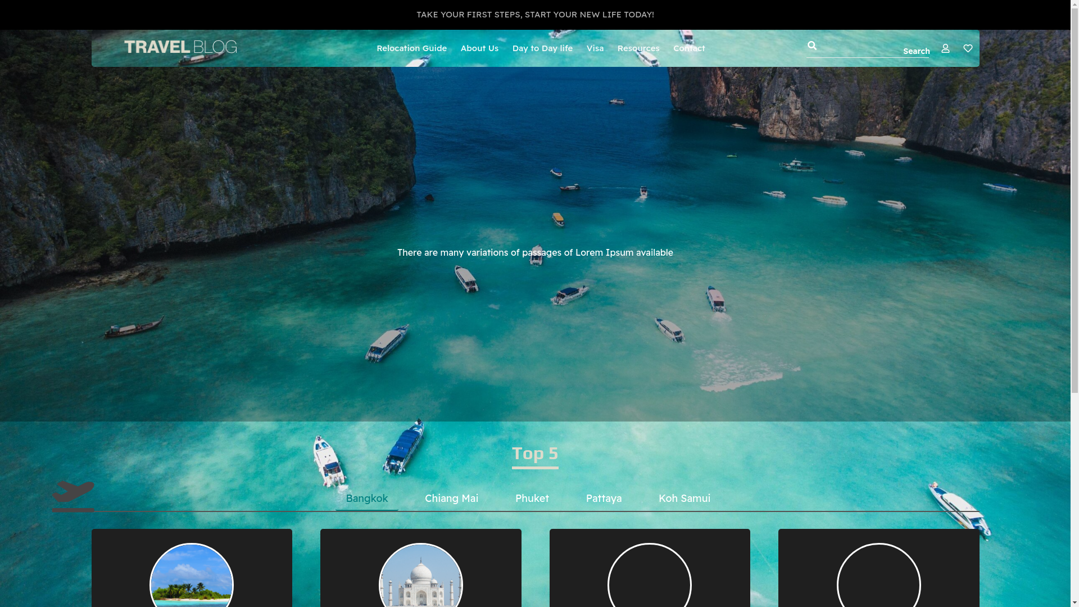Image resolution: width=1079 pixels, height=607 pixels.
Task: Click the Taj Mahal thumbnail
Action: point(421,576)
